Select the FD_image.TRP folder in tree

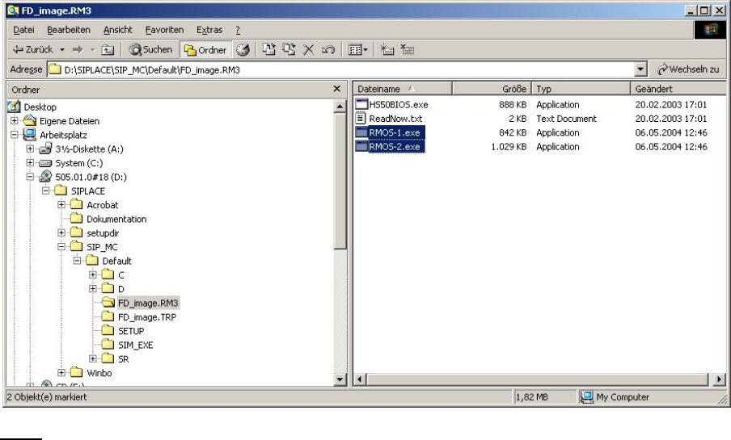pos(146,316)
